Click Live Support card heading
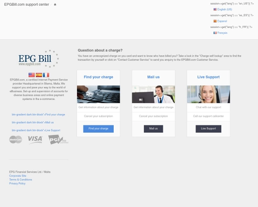 coord(208,77)
